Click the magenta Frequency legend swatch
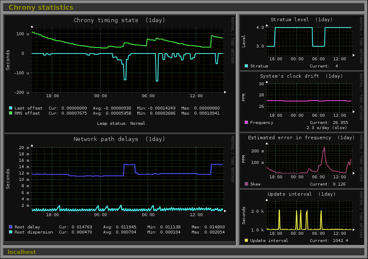The height and width of the screenshot is (259, 368). [246, 123]
